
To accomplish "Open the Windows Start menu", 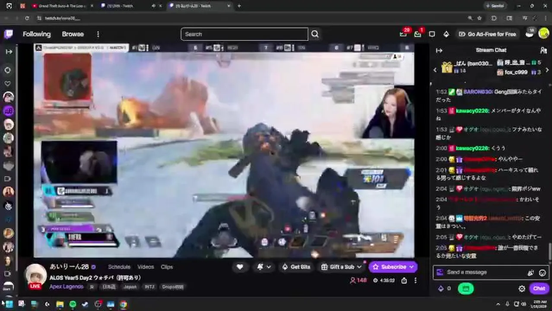I will 9,304.
